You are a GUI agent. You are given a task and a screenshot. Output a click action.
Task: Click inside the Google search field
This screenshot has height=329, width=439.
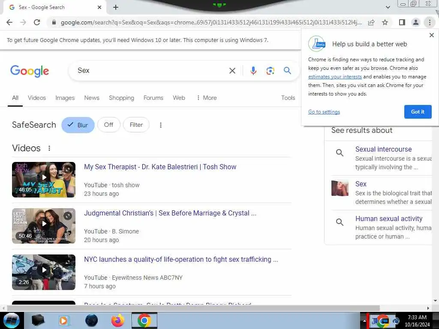(151, 71)
